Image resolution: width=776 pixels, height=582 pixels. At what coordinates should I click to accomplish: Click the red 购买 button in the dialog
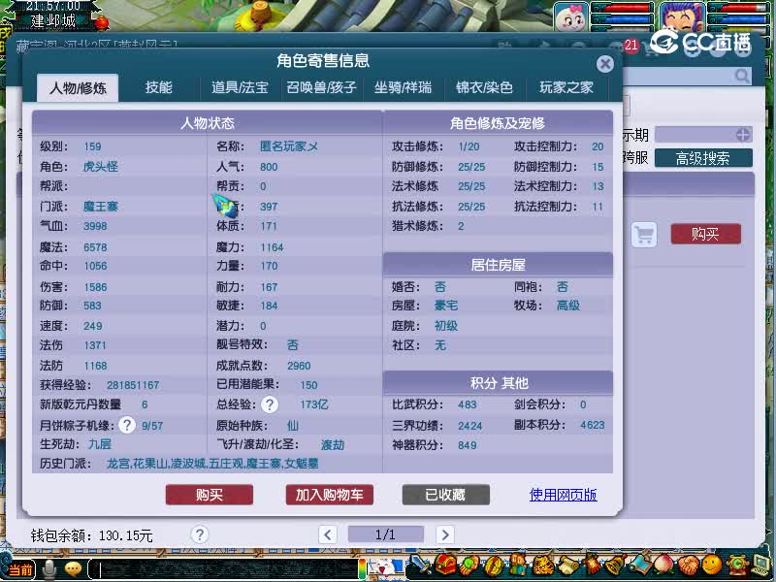210,495
